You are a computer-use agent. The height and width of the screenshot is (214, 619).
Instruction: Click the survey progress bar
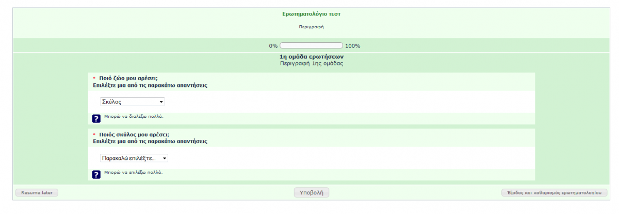(312, 45)
